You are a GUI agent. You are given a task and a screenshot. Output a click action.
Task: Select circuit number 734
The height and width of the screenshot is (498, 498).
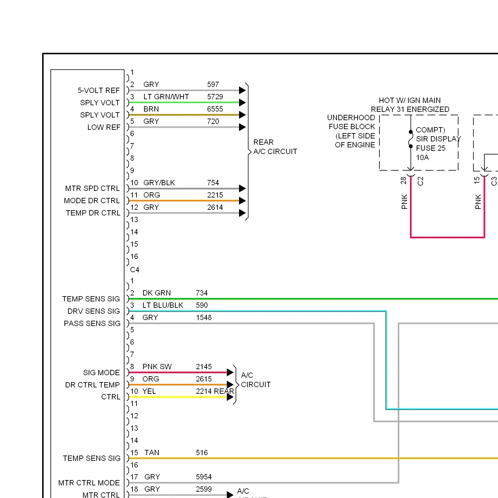pos(202,293)
